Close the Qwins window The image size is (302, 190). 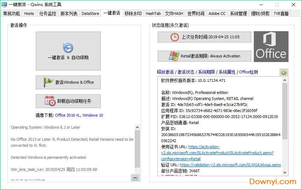click(293, 5)
